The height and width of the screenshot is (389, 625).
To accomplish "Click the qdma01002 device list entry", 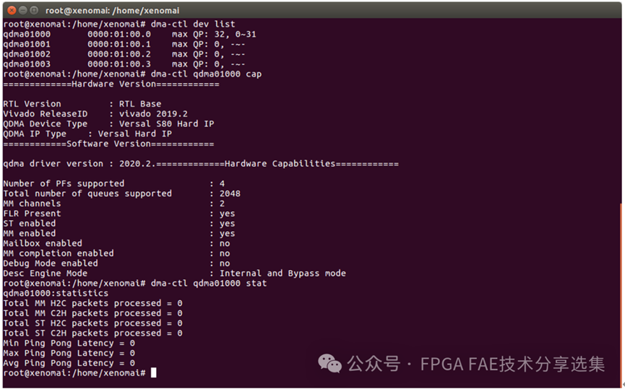I will (27, 54).
